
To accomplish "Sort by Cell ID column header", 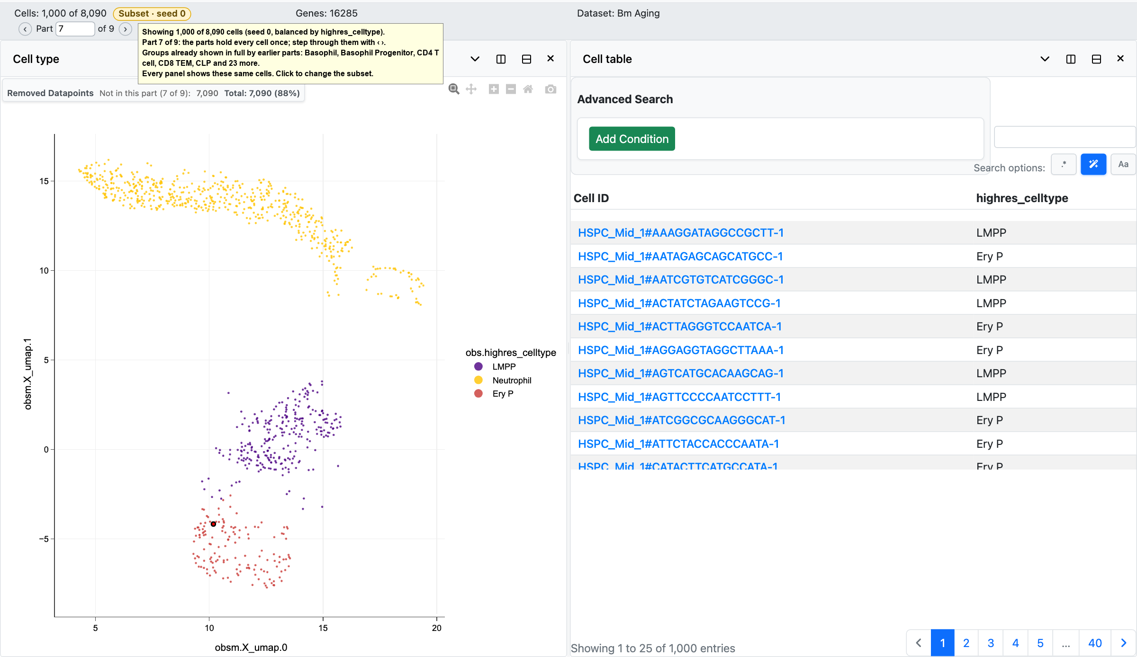I will click(x=591, y=198).
